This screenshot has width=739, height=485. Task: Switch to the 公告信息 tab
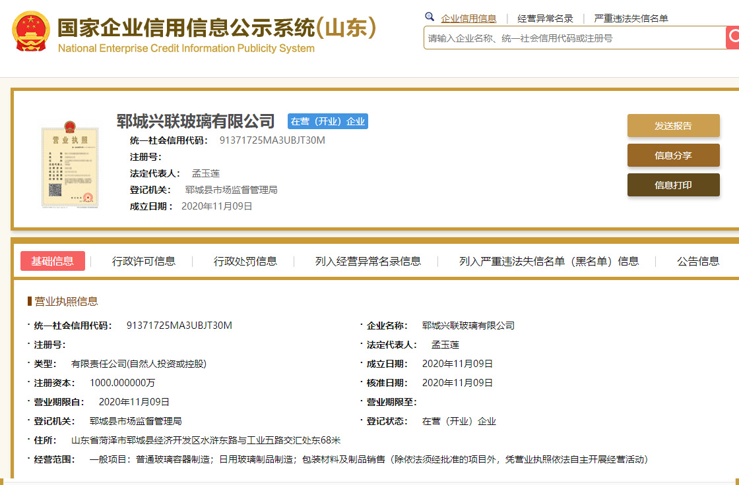pyautogui.click(x=698, y=261)
